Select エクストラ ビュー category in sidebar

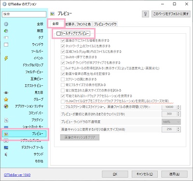point(24,86)
